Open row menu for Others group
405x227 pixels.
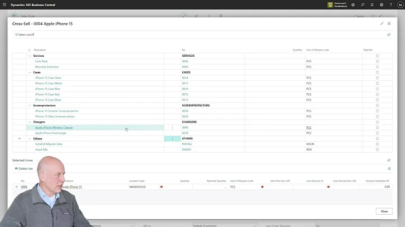172,139
